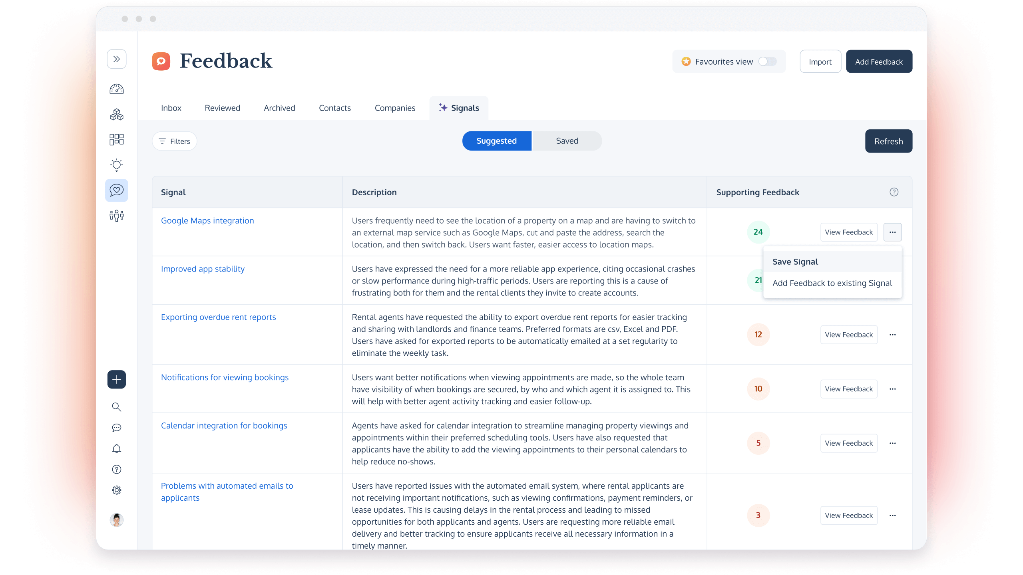Open the Google Maps integration signal
The image size is (1023, 575).
point(207,221)
